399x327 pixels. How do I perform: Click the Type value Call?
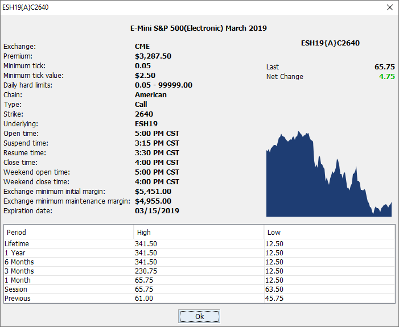pos(141,104)
